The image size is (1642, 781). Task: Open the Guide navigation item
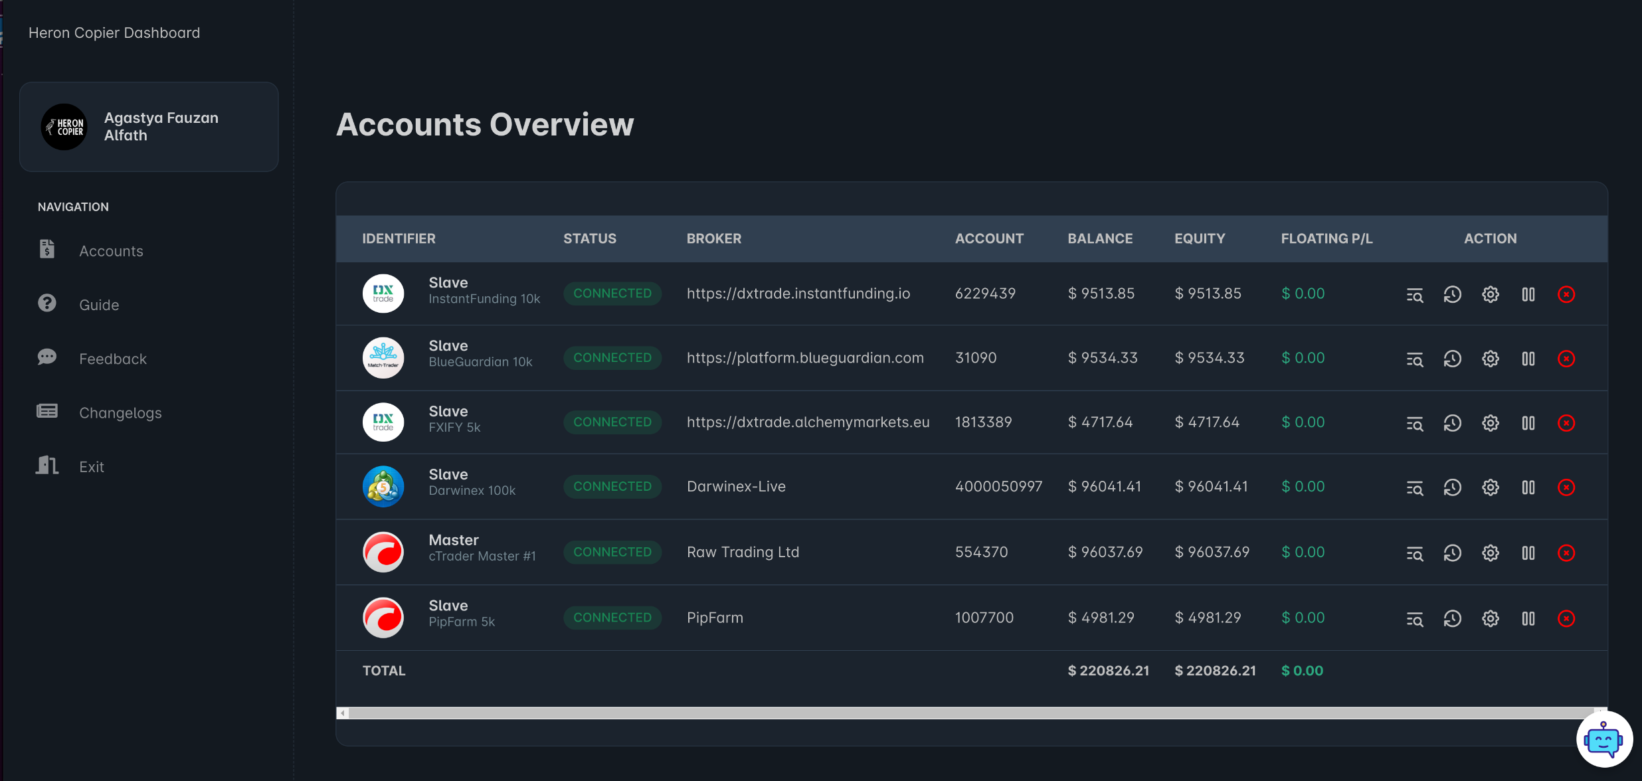click(x=99, y=305)
